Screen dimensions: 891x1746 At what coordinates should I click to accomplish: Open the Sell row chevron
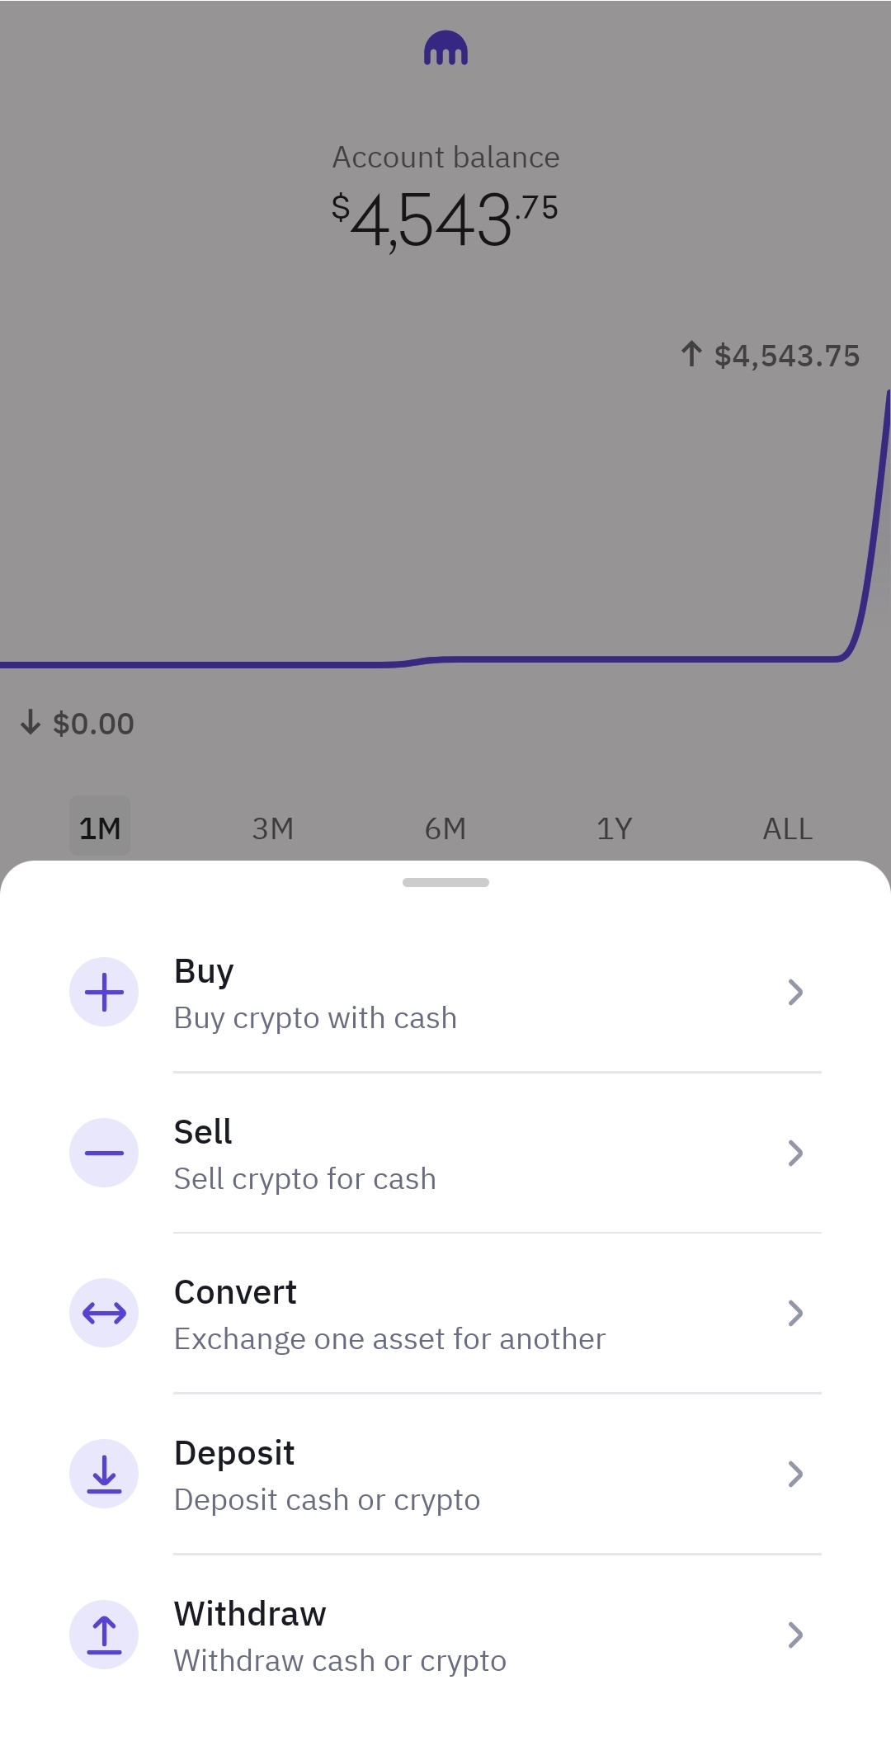pos(794,1153)
